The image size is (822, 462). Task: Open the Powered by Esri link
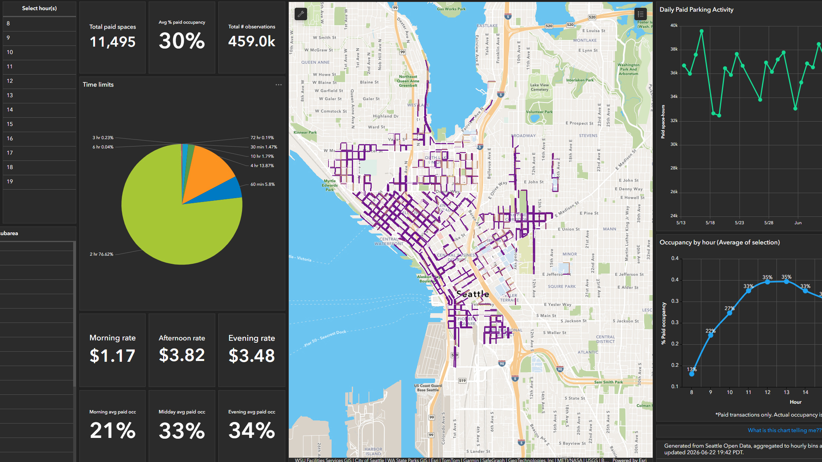tap(629, 460)
